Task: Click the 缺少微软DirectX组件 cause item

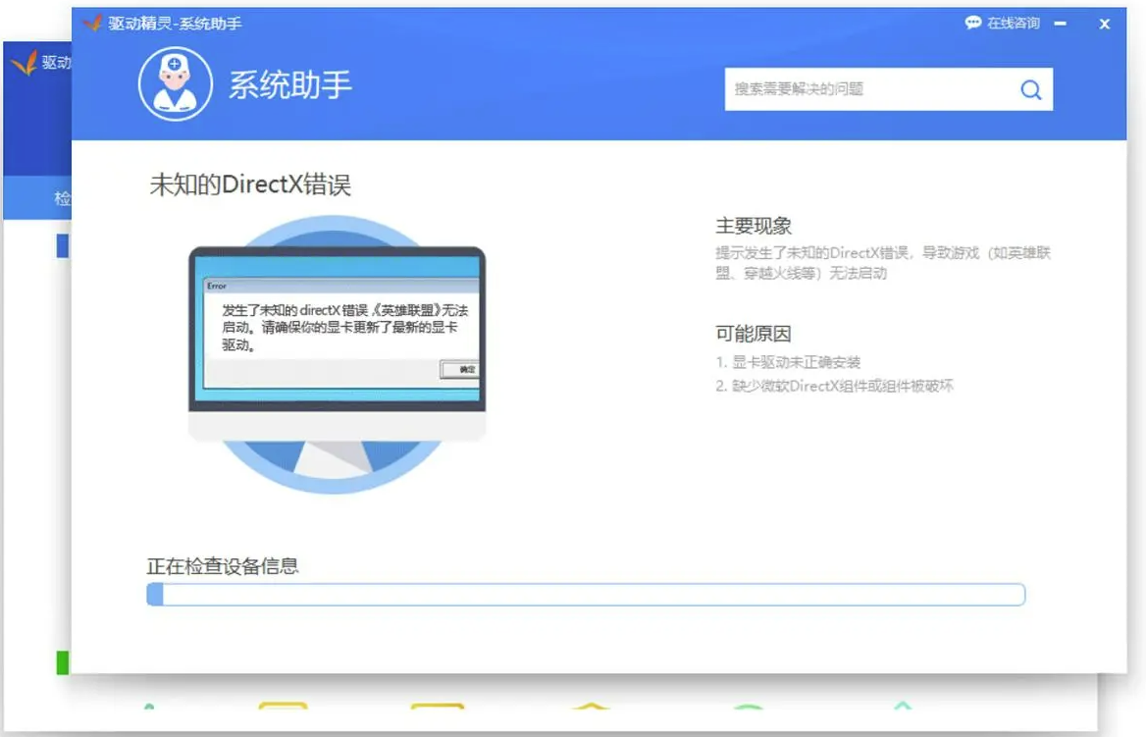Action: 834,386
